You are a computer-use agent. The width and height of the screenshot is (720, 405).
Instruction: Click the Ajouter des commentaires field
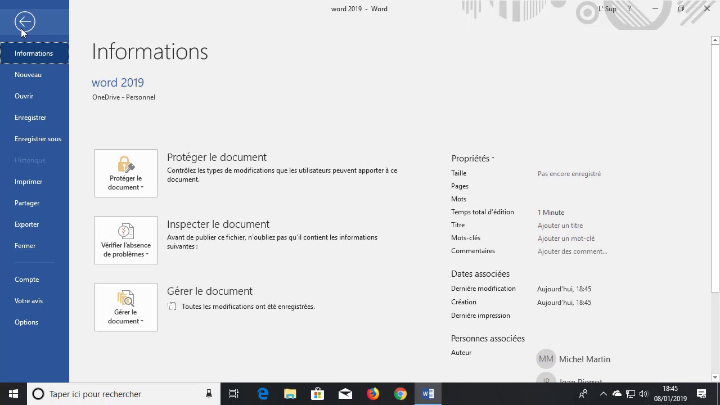tap(572, 251)
